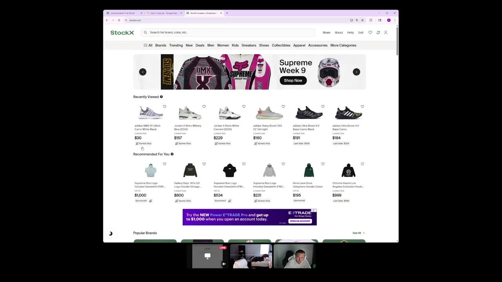The image size is (502, 282).
Task: Open Brands navigation menu
Action: click(161, 45)
